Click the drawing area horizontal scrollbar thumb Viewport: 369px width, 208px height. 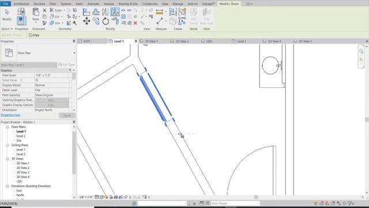(x=256, y=197)
